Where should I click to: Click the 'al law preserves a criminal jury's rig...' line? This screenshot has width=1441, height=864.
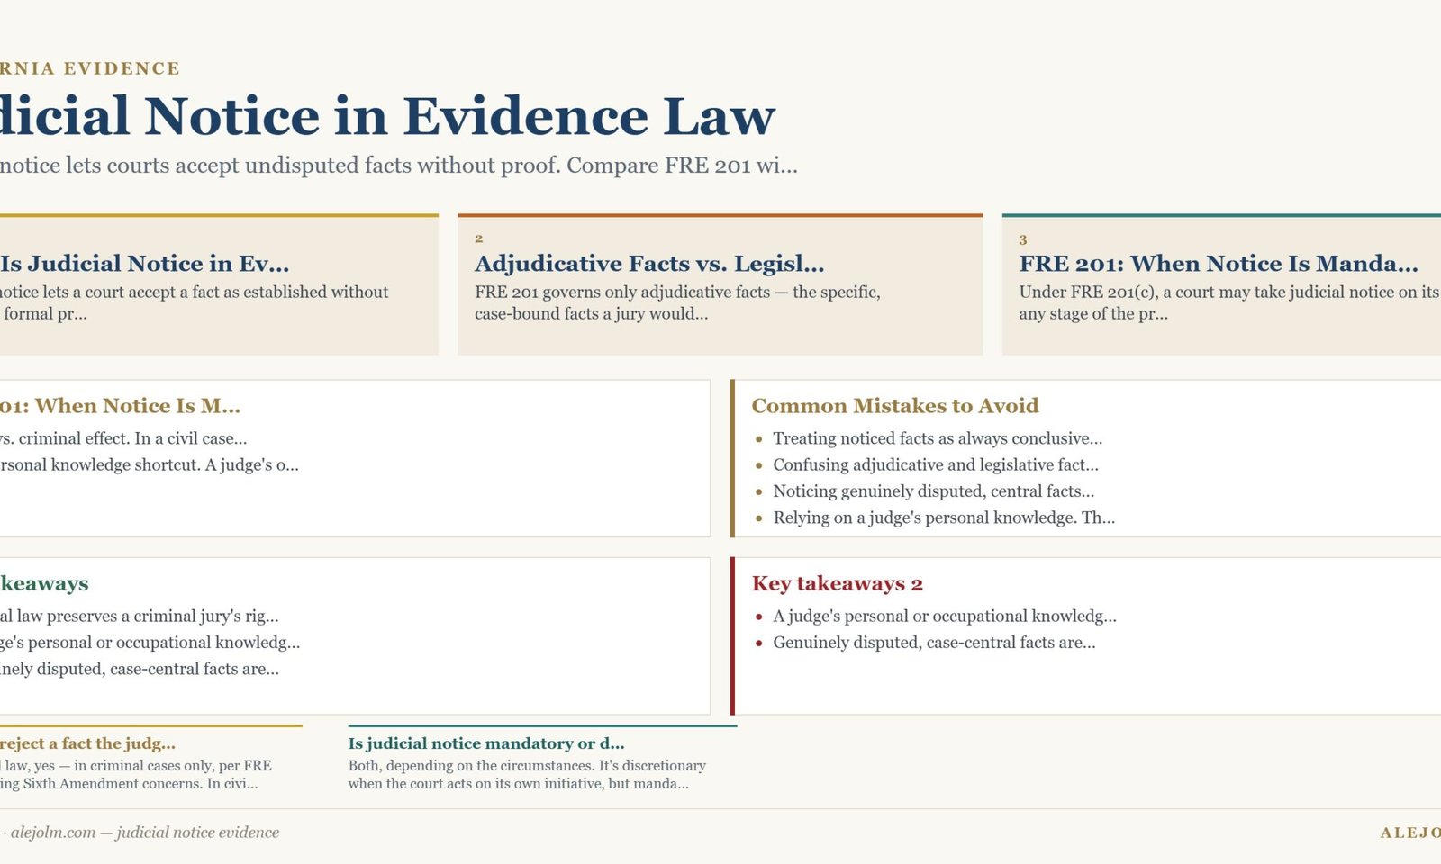tap(140, 616)
